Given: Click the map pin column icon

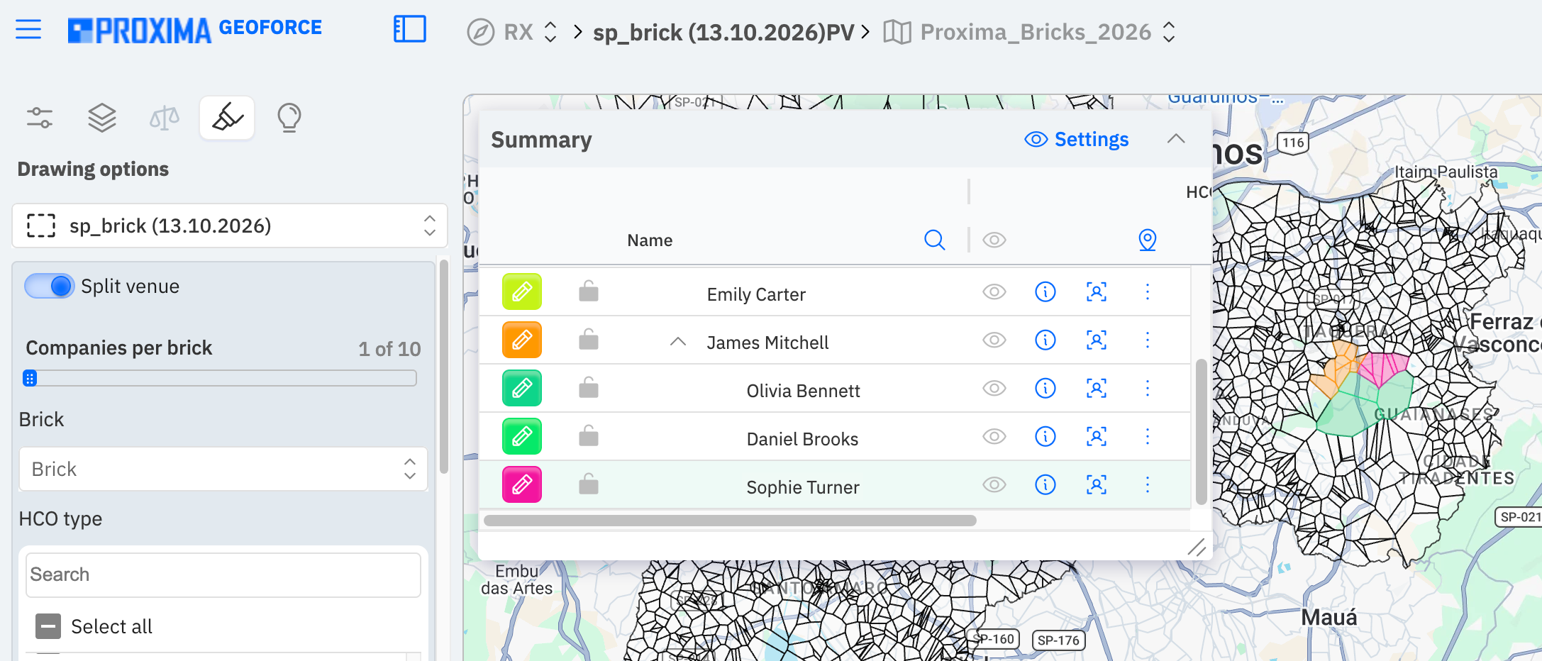Looking at the screenshot, I should (x=1148, y=240).
